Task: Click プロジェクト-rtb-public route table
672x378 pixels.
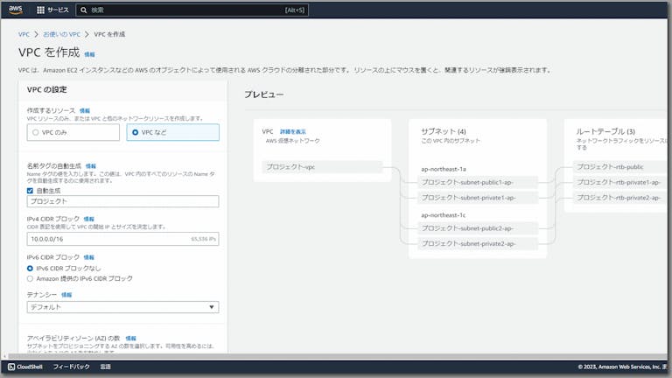Action: [620, 167]
